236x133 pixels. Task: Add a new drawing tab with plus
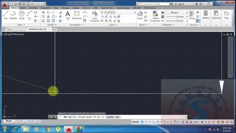coord(55,29)
